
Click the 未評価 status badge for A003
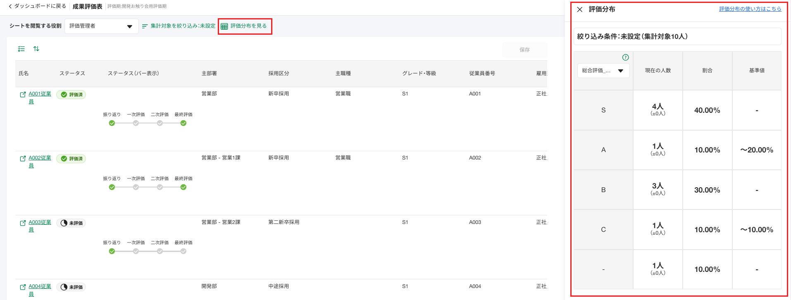(x=71, y=223)
